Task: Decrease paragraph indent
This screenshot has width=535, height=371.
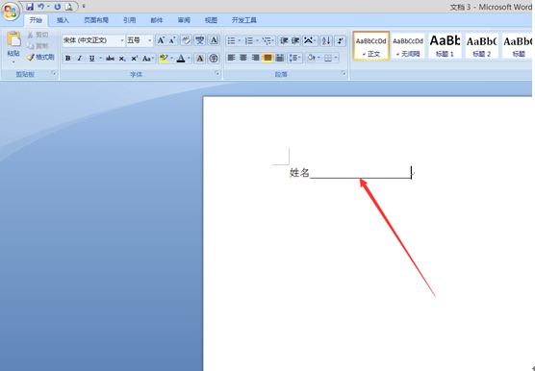Action: click(x=284, y=41)
